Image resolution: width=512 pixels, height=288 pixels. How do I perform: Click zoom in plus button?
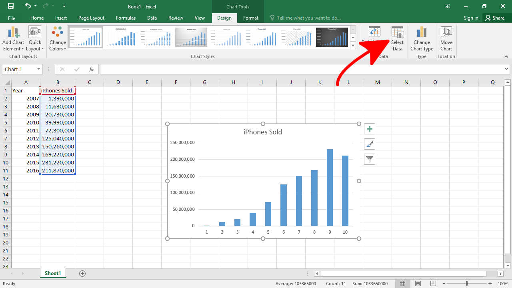[490, 284]
